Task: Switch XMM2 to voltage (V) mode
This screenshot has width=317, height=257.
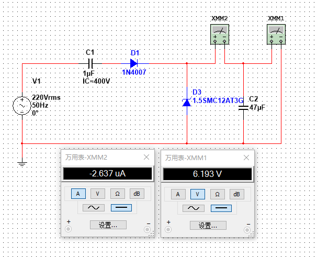Action: tap(98, 194)
